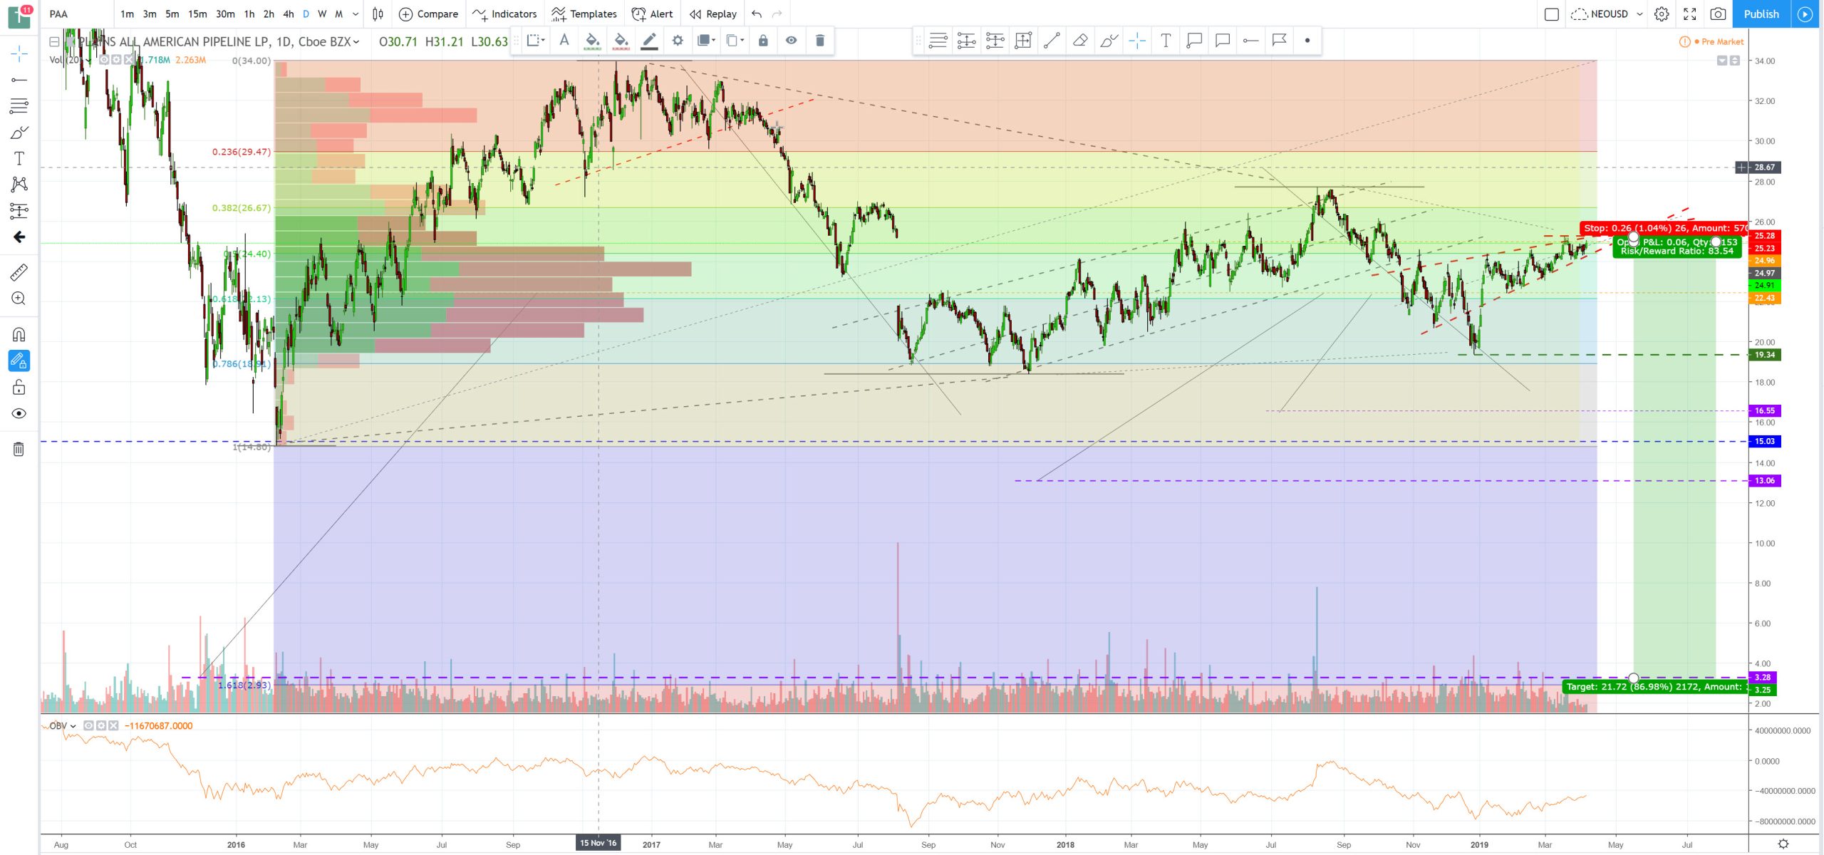
Task: Switch to the weekly W timeframe
Action: 322,14
